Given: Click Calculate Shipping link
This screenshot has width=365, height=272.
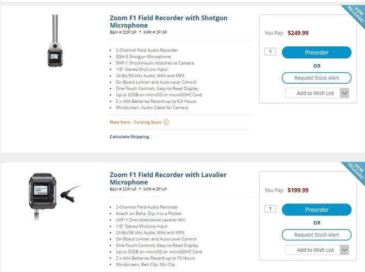Looking at the screenshot, I should point(129,137).
